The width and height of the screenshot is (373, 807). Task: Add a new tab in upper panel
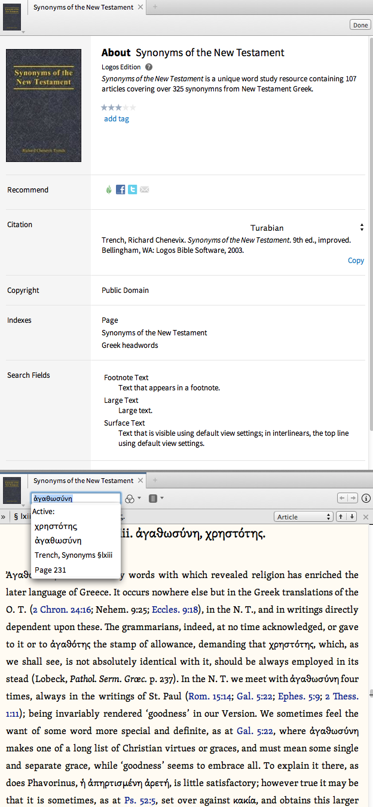tap(155, 7)
